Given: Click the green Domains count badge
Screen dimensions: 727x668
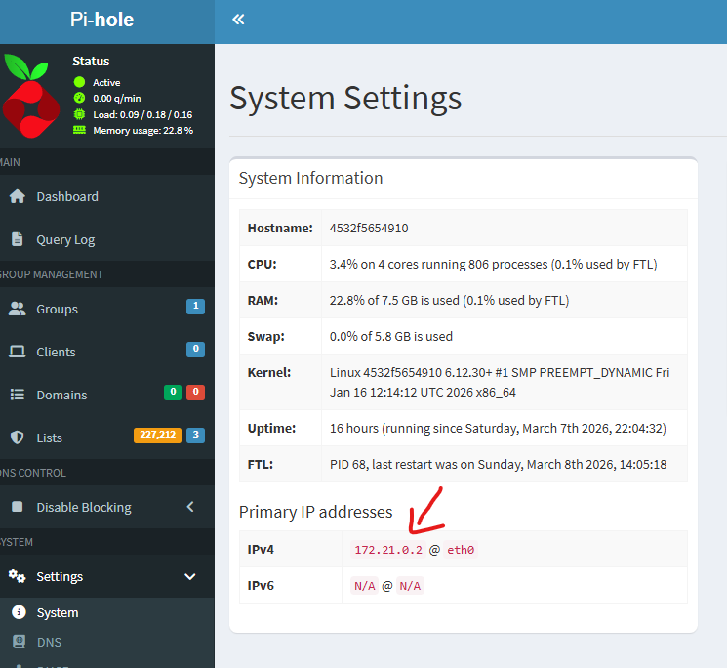Looking at the screenshot, I should coord(173,393).
